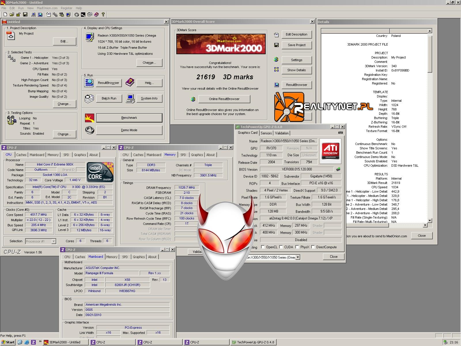Click the magnifier icon beside ResultBrowser in Run group
This screenshot has height=346, width=461.
[x=89, y=82]
